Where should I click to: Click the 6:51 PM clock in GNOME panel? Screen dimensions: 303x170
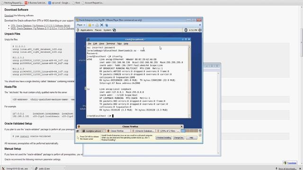193,30
